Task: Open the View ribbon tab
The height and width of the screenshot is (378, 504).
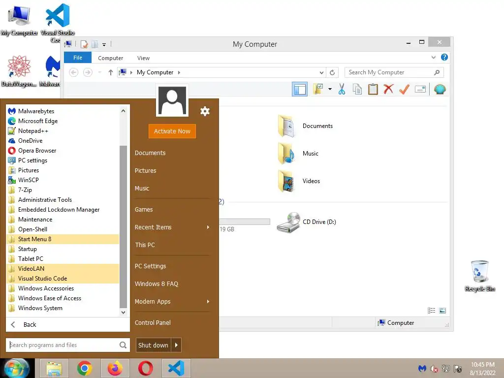Action: (143, 58)
